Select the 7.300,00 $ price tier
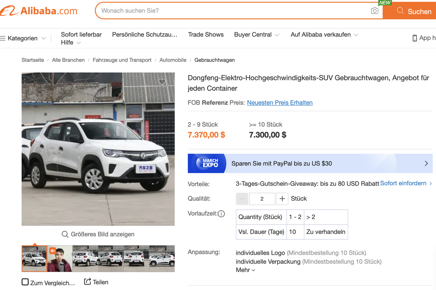This screenshot has width=436, height=290. pos(268,135)
